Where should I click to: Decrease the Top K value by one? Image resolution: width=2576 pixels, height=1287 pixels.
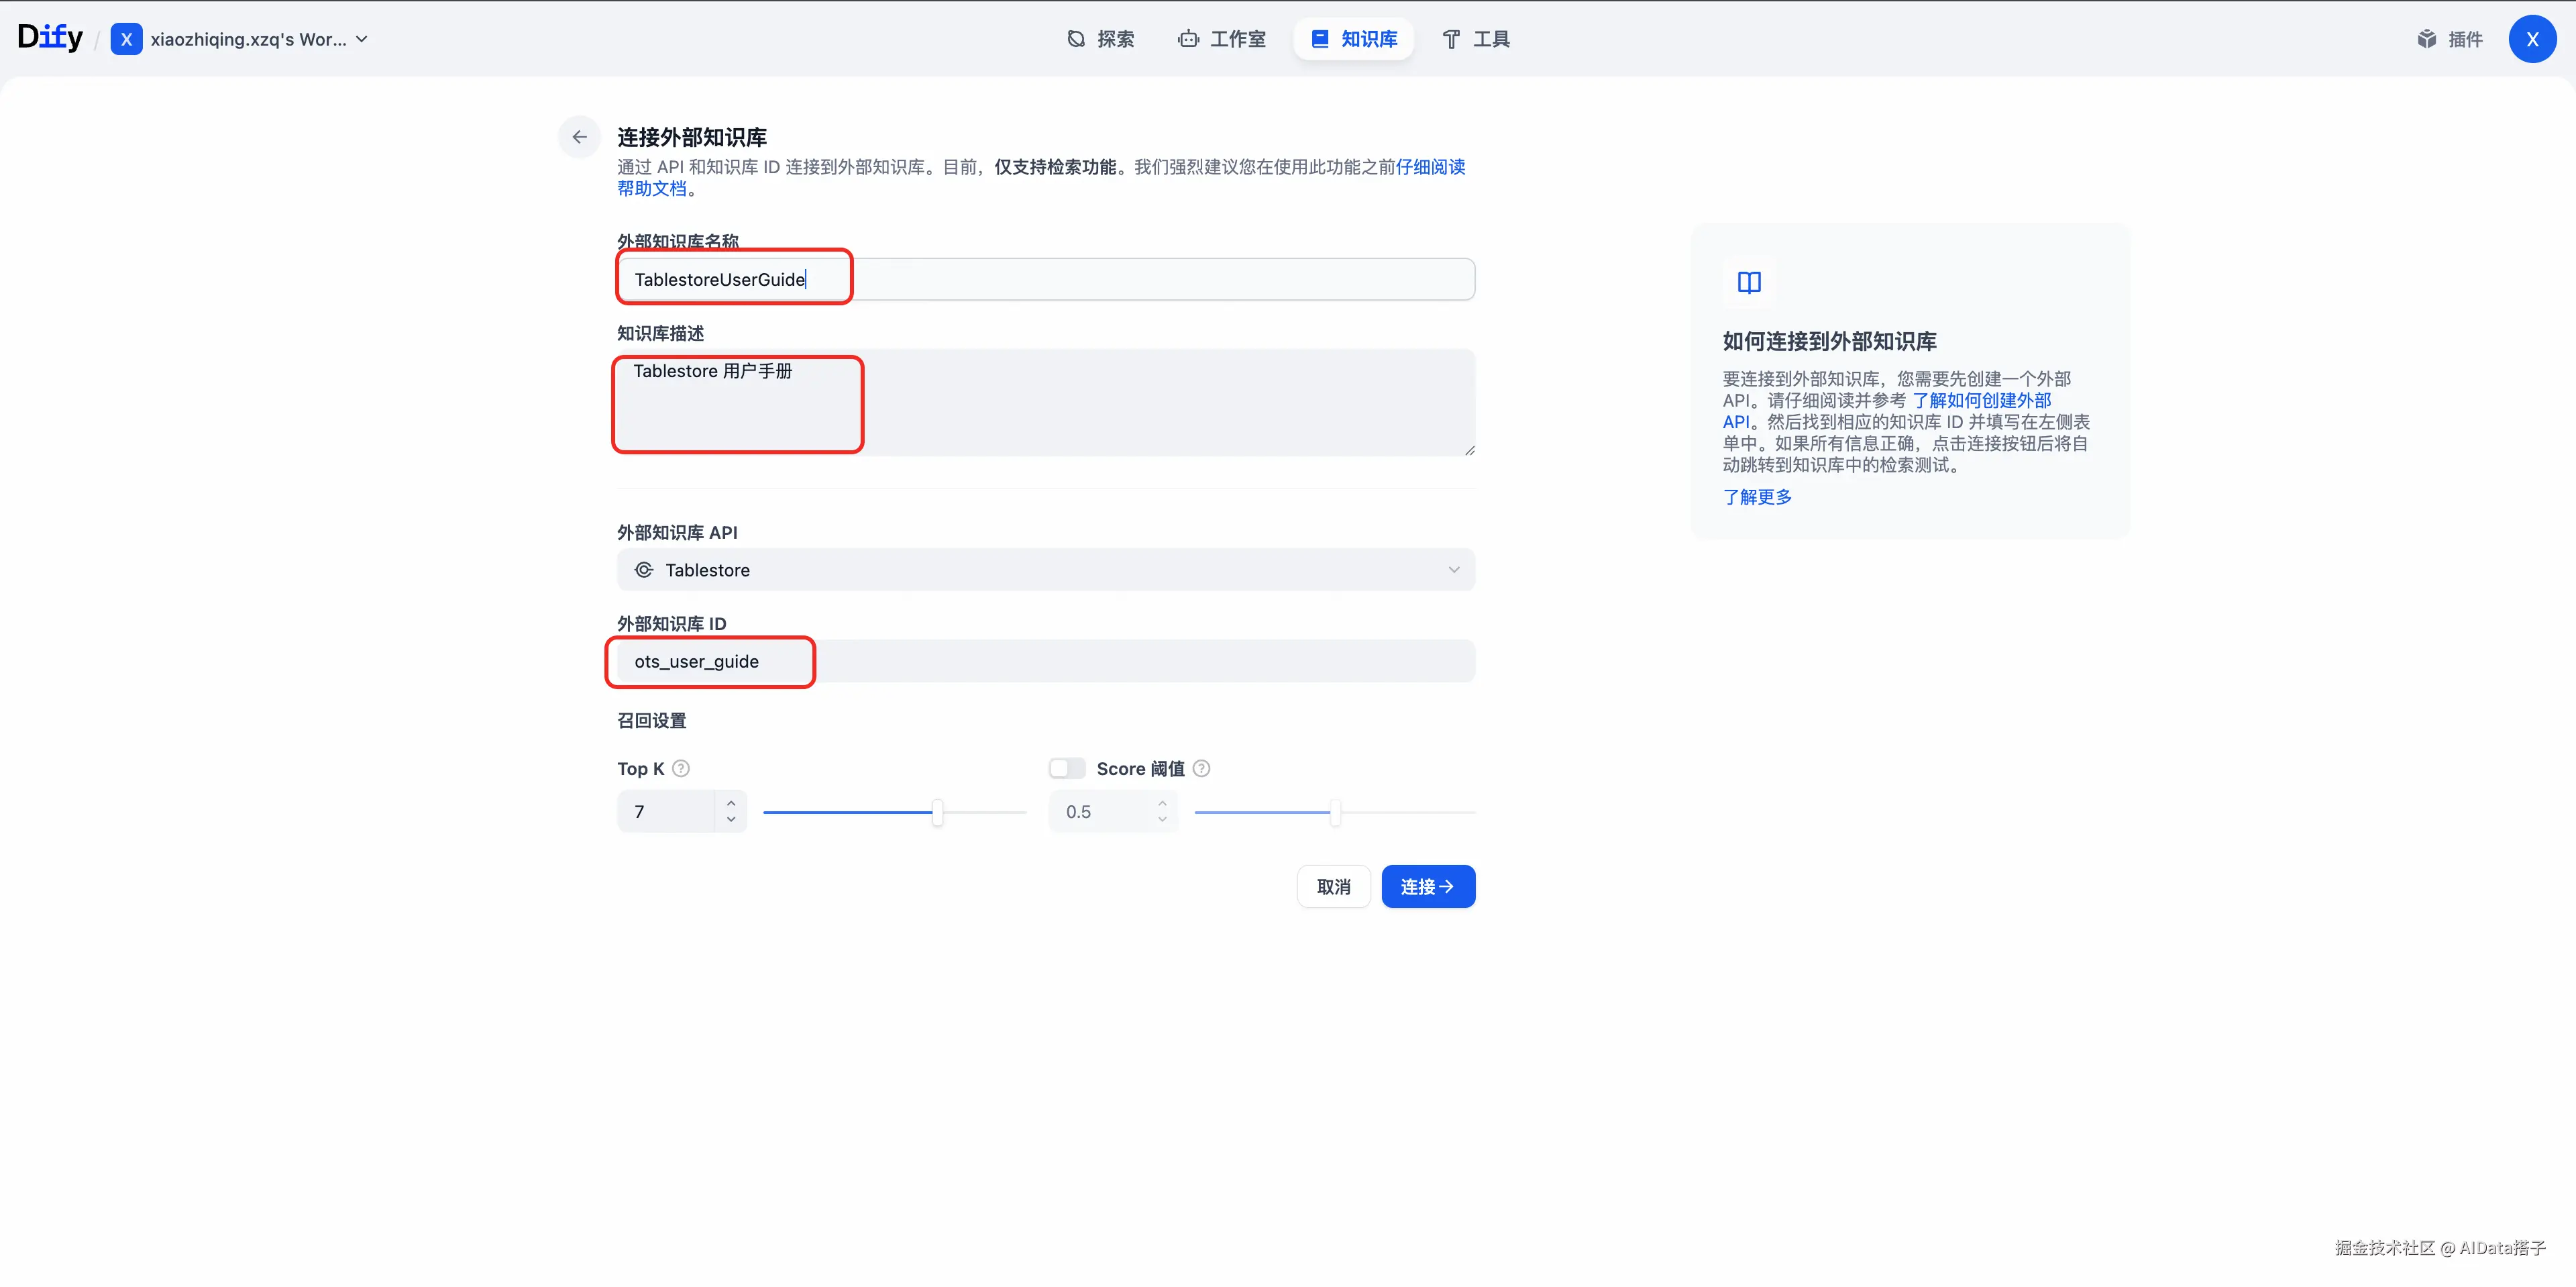[x=731, y=820]
